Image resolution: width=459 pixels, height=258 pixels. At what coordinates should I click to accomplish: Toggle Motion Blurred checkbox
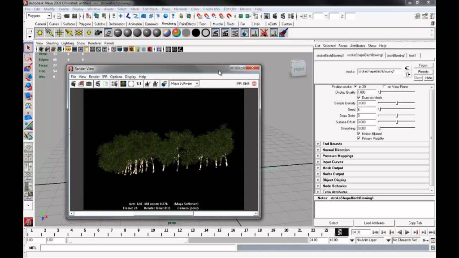pyautogui.click(x=359, y=133)
